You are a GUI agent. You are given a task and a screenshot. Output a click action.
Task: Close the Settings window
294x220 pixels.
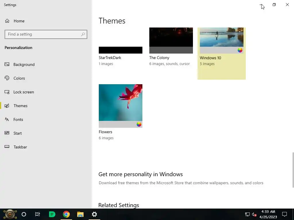(287, 5)
